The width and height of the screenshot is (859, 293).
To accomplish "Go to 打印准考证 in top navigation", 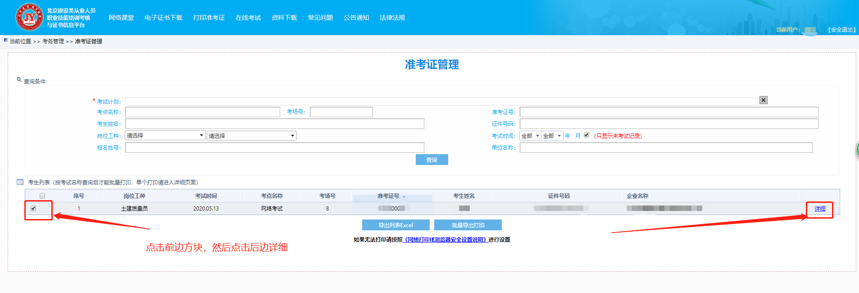I will pyautogui.click(x=209, y=18).
